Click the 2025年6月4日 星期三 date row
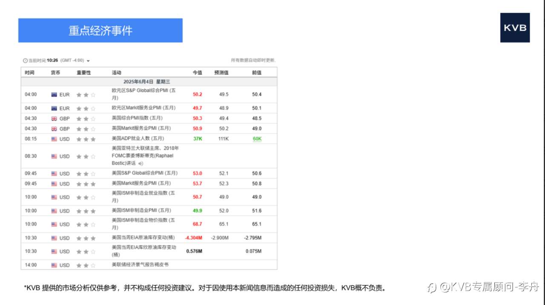 pos(149,82)
